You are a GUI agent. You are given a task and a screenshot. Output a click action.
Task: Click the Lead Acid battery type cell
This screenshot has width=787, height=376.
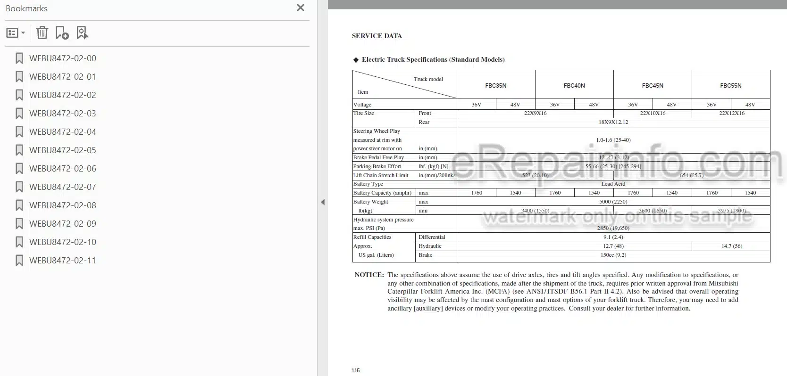pos(613,184)
